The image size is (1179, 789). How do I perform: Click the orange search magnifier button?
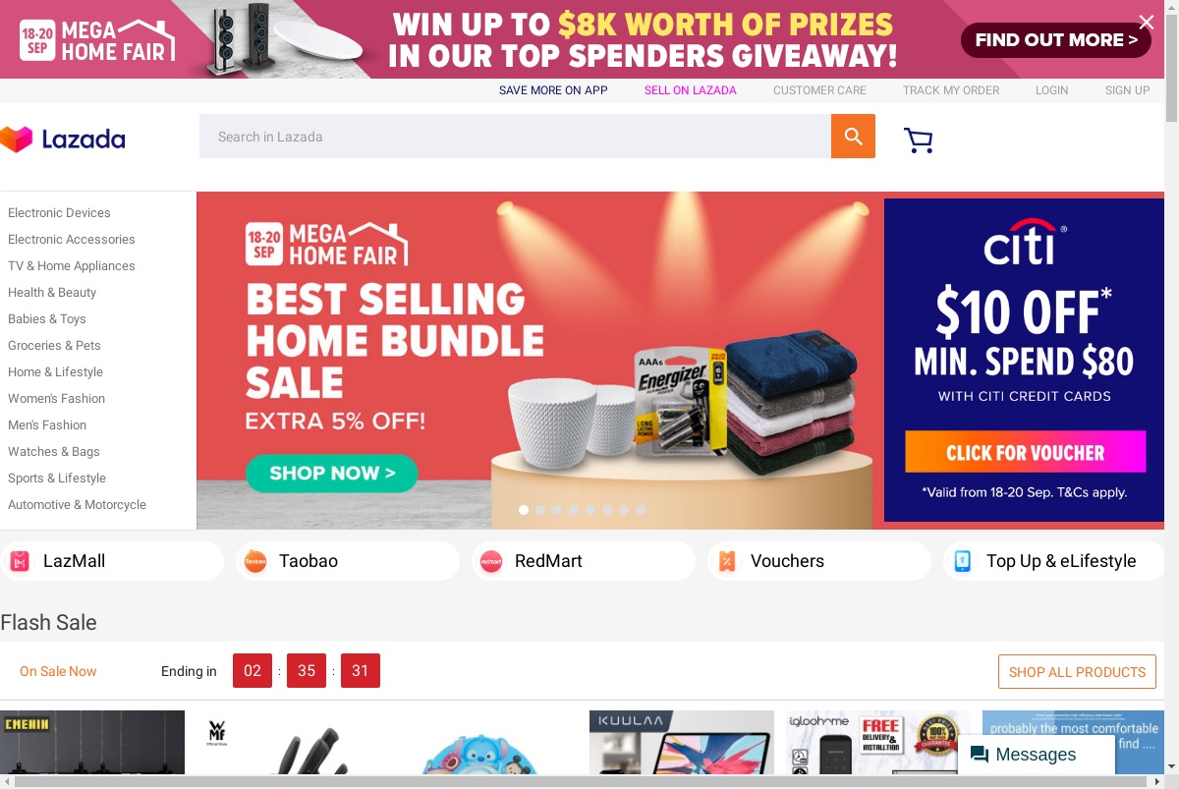pyautogui.click(x=853, y=136)
